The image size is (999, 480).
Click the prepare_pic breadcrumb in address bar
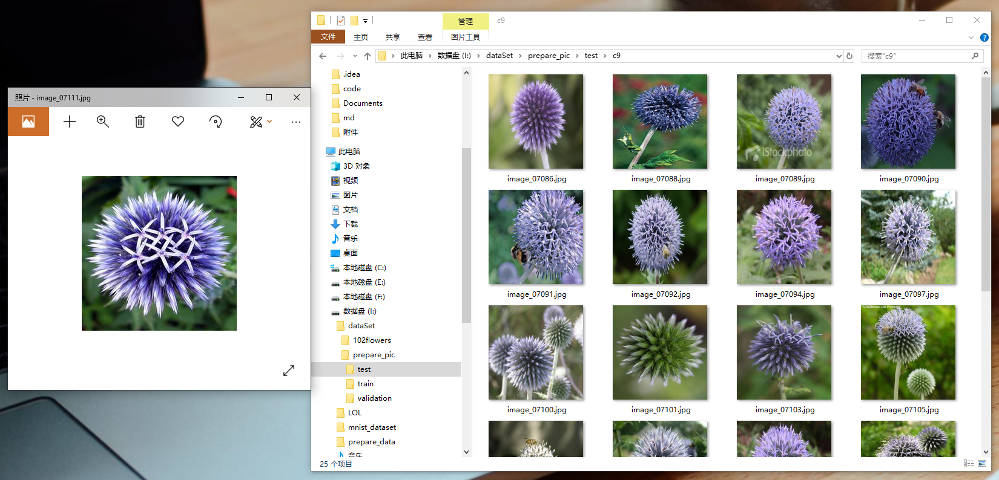pos(549,56)
